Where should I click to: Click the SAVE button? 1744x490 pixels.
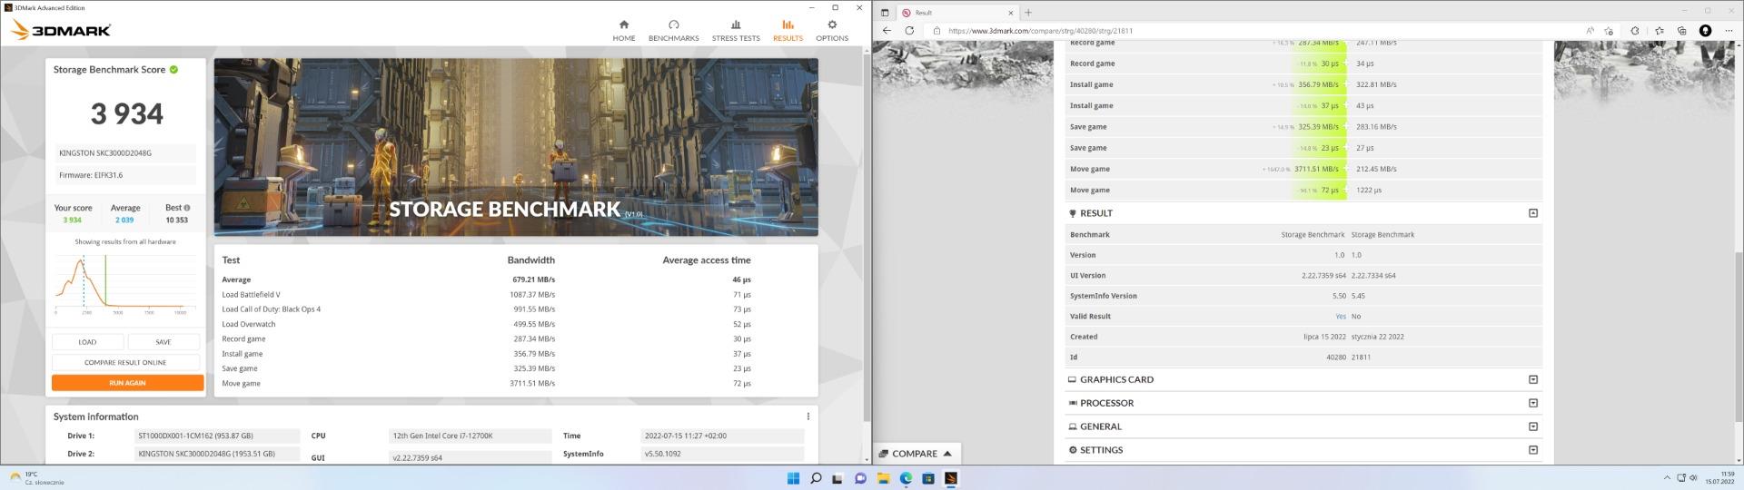[x=163, y=342]
